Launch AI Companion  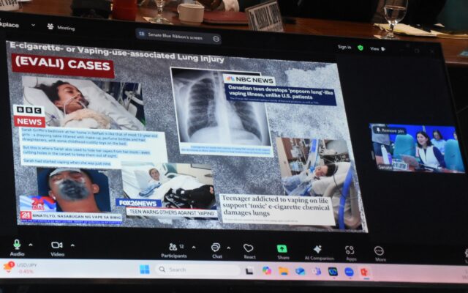319,253
